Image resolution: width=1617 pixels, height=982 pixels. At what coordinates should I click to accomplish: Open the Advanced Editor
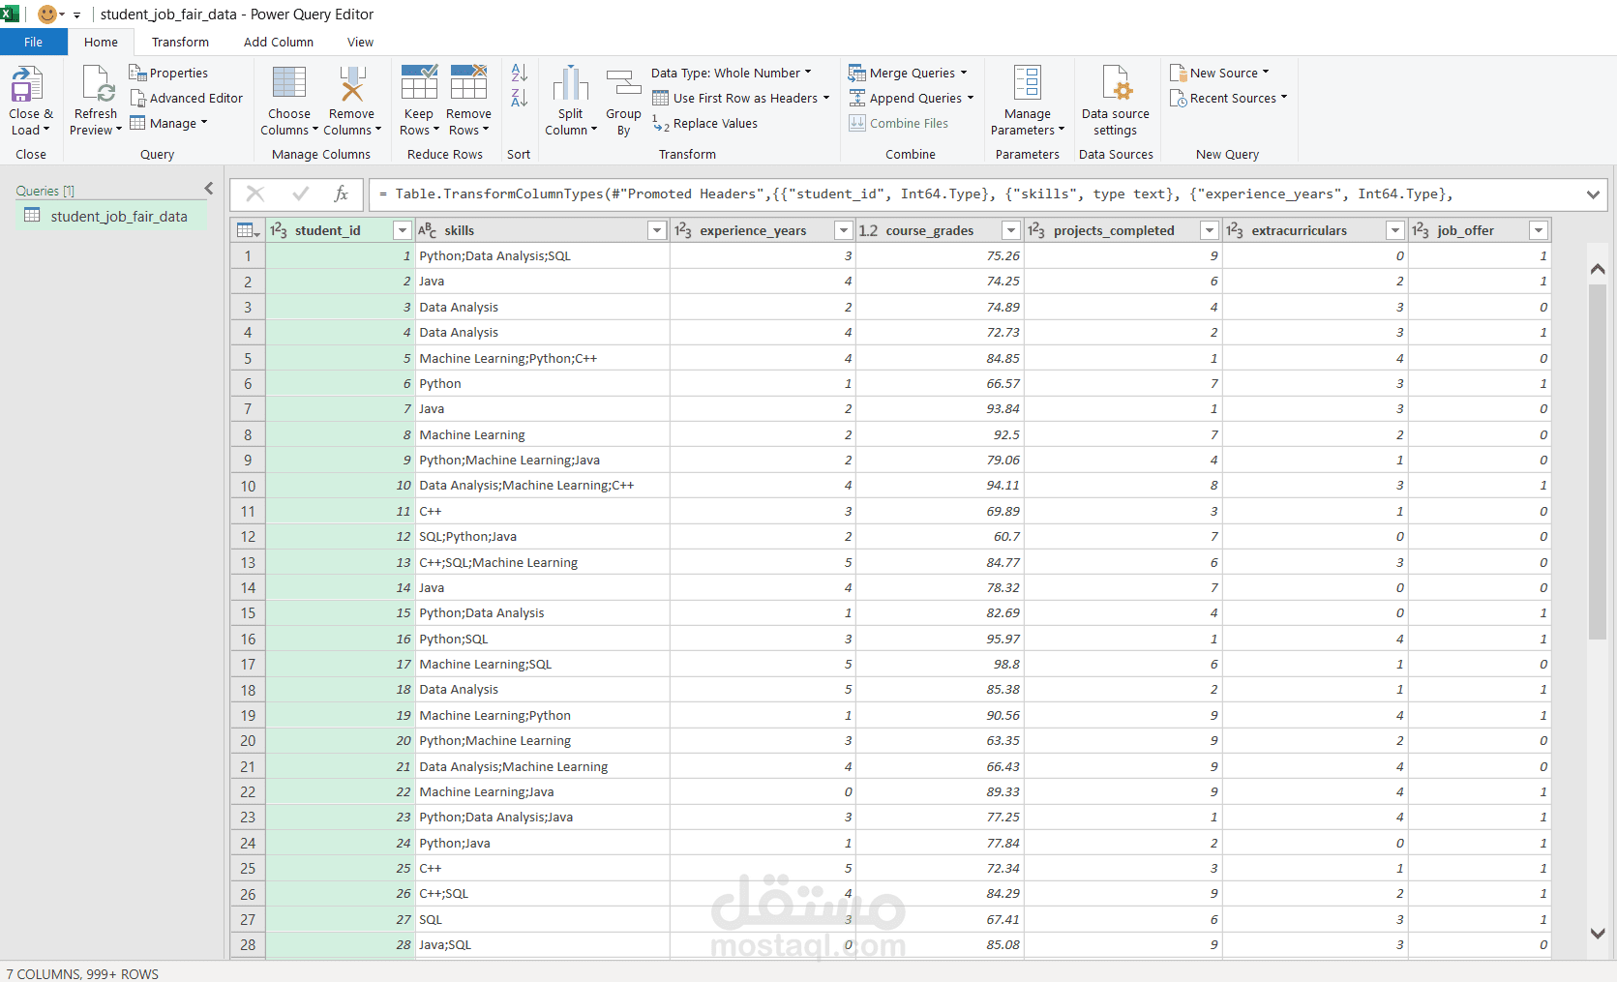click(187, 99)
